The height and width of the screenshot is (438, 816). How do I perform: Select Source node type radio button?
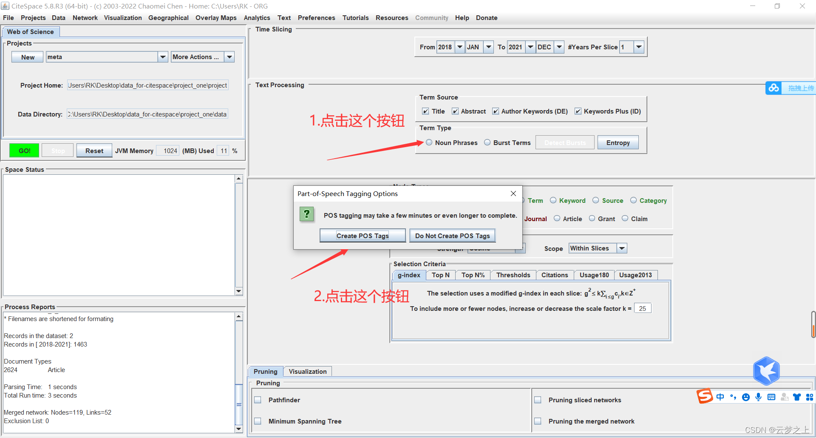click(596, 200)
